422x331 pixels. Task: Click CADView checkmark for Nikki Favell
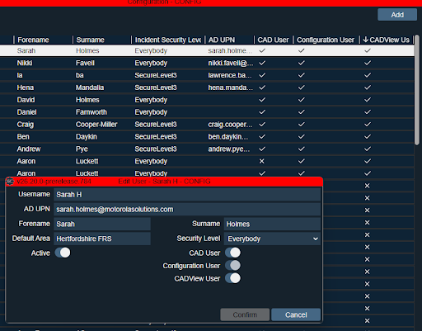368,63
